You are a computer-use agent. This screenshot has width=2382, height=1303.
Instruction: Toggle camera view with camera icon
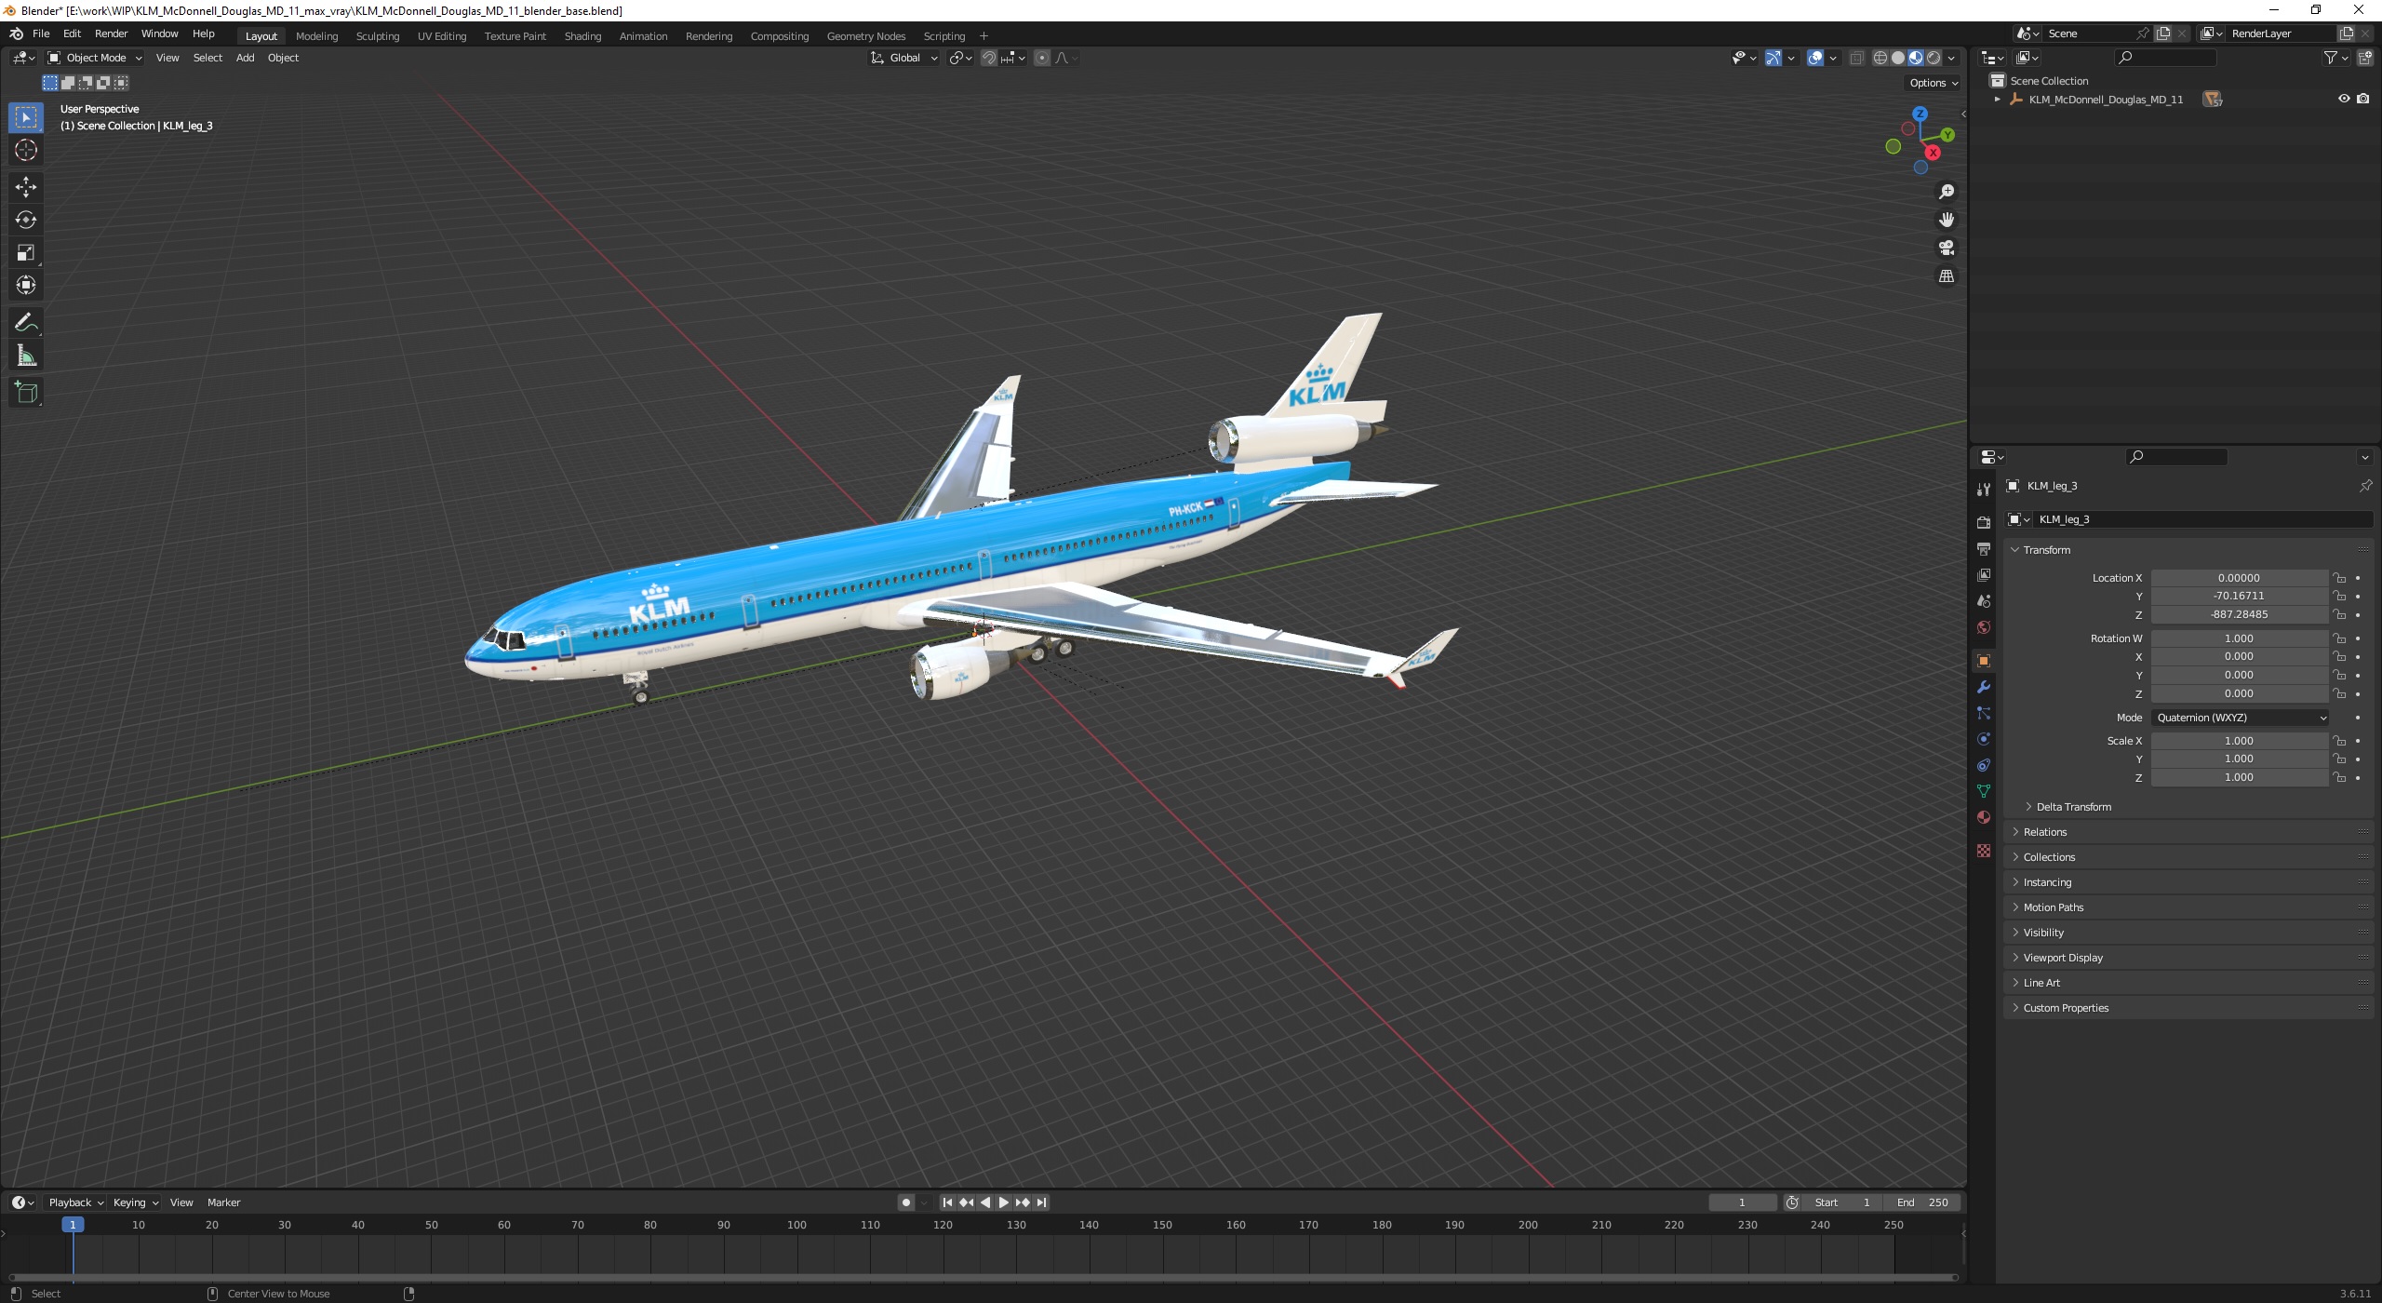click(x=1946, y=248)
